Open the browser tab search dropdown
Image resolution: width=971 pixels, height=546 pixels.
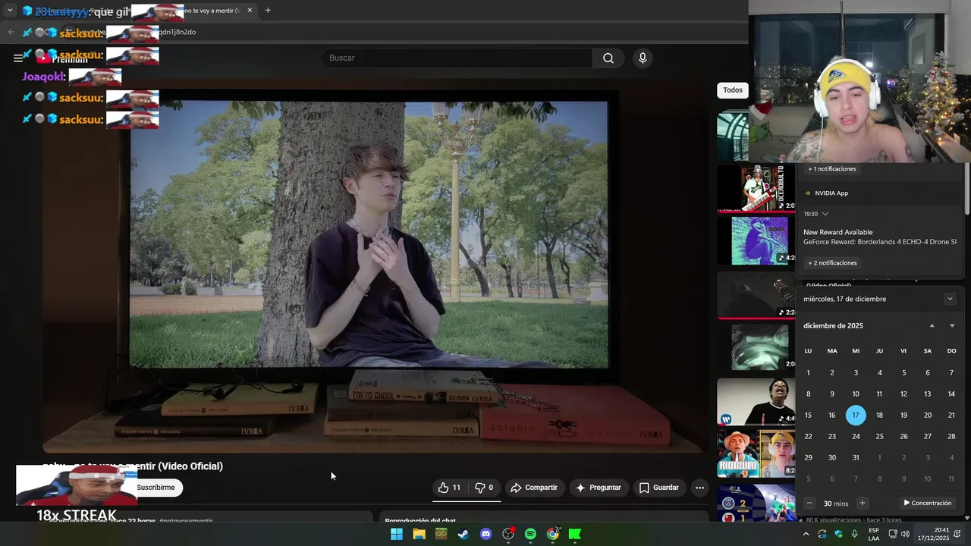pyautogui.click(x=10, y=11)
